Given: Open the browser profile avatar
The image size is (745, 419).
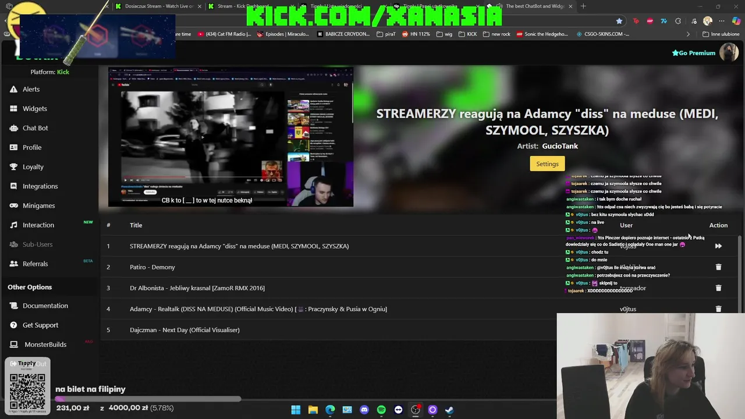Looking at the screenshot, I should [708, 21].
